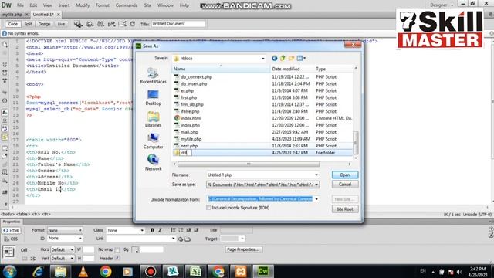Click Refresh icon in document toolbar
The image size is (494, 278).
[x=133, y=24]
